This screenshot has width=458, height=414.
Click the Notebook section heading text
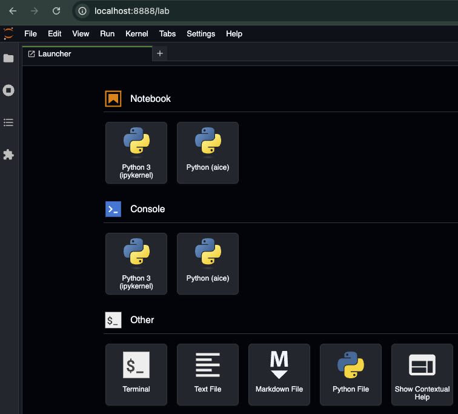[x=150, y=99]
